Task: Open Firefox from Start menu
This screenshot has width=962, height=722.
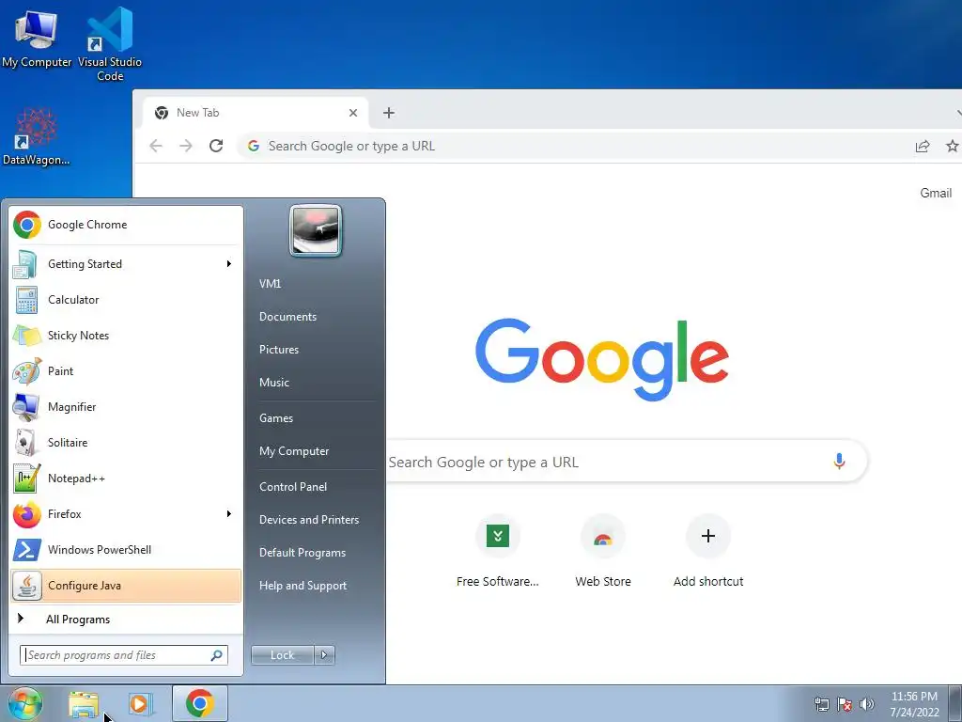Action: click(126, 514)
